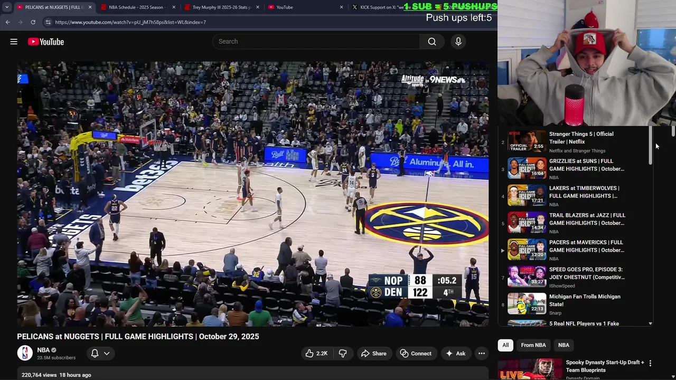Play LAKERS at TIMBERWOLVES highlights
This screenshot has width=676, height=380.
click(584, 192)
